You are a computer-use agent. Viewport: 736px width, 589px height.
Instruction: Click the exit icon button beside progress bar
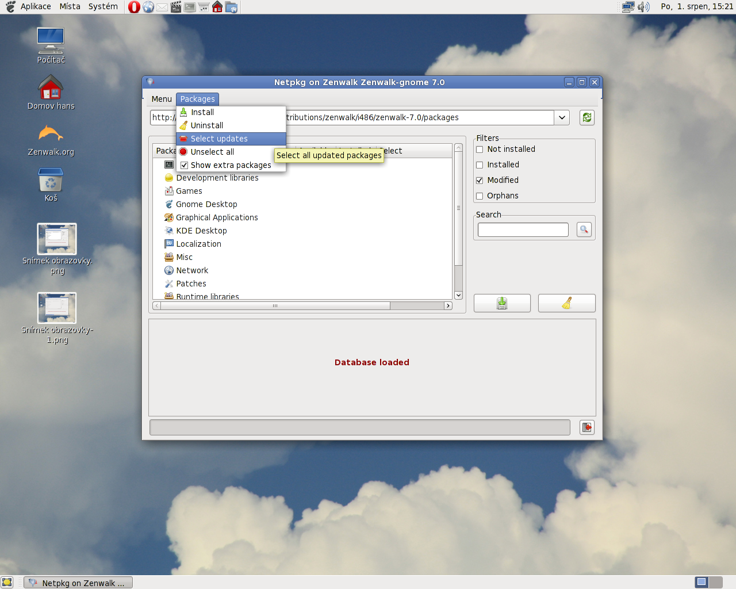point(586,427)
